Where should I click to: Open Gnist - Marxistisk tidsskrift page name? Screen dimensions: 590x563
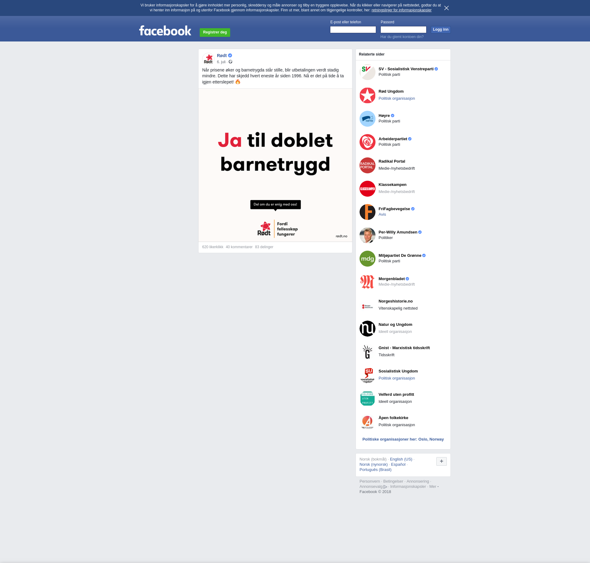pyautogui.click(x=404, y=348)
